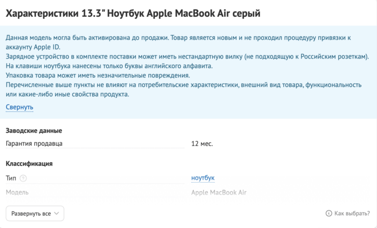
Task: Click the Модель row label
Action: (x=17, y=192)
